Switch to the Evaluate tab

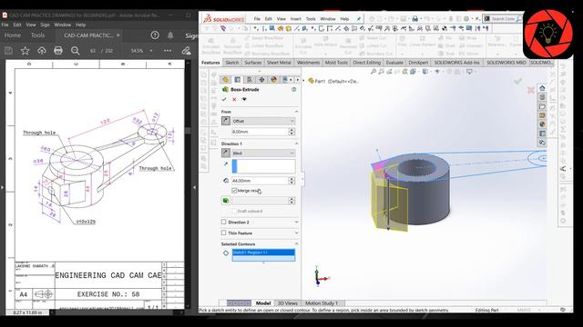[x=394, y=63]
